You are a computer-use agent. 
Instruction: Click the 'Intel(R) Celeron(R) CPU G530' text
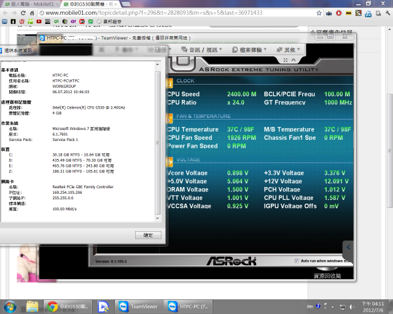coord(88,108)
